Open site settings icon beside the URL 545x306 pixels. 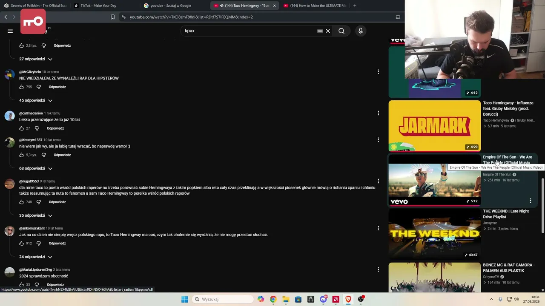pos(123,17)
